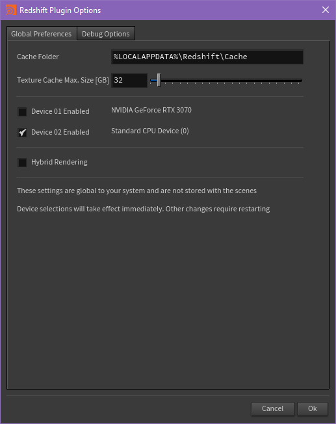Click the Device 01 Enabled label
The width and height of the screenshot is (336, 424).
tap(60, 111)
